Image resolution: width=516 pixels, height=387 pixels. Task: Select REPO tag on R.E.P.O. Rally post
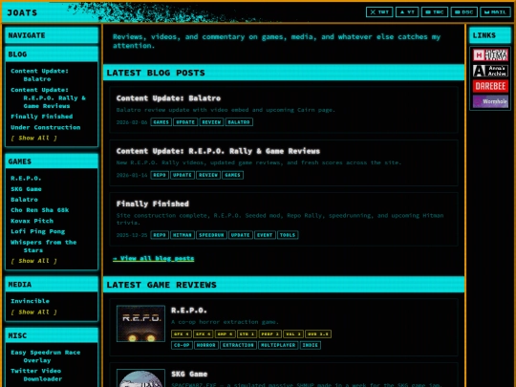[x=160, y=175]
